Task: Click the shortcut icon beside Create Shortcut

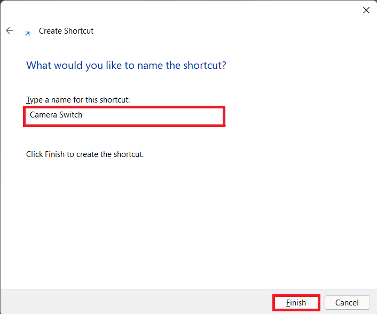Action: pos(28,32)
